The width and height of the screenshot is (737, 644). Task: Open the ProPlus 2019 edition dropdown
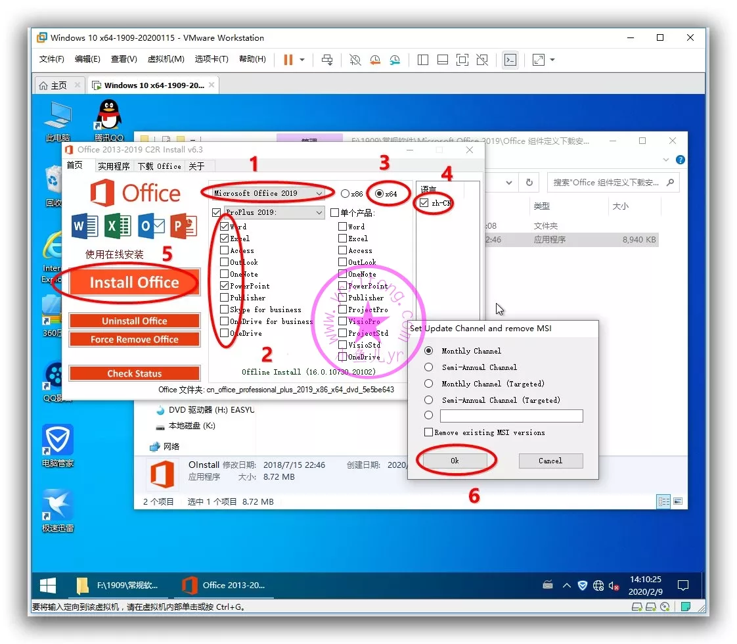click(x=319, y=213)
